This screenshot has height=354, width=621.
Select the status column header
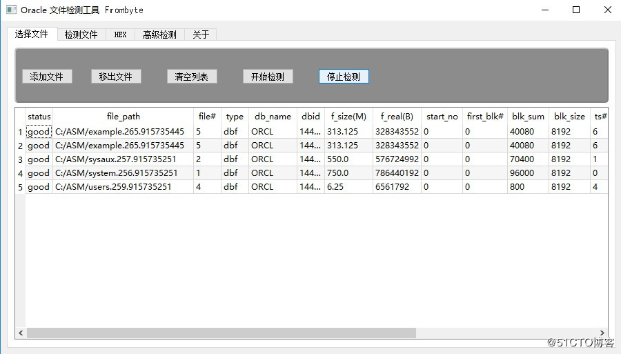[39, 117]
